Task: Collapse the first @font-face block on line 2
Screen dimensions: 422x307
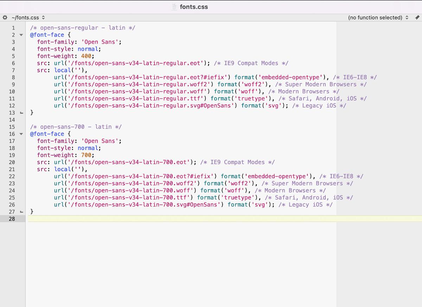Action: click(21, 35)
